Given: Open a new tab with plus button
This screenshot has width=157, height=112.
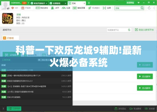Looking at the screenshot, I should tap(89, 3).
